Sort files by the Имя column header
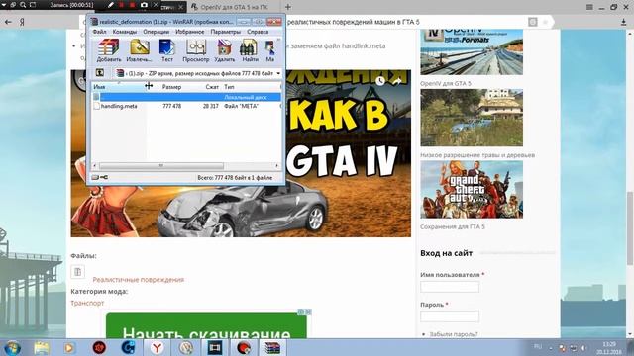Viewport: 634px width, 356px height. (119, 87)
